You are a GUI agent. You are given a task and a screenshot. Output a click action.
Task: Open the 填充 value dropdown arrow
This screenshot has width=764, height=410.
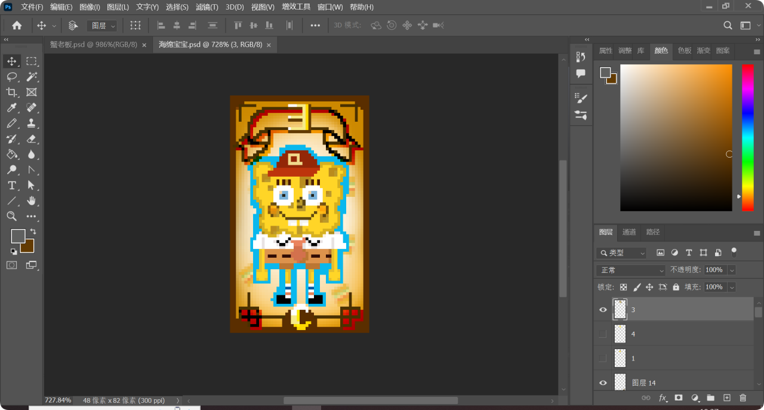coord(732,287)
